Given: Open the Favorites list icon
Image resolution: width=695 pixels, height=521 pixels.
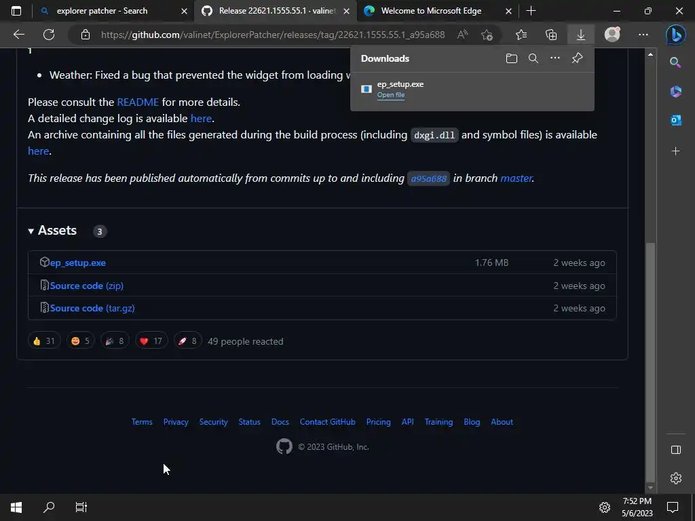Looking at the screenshot, I should 521,35.
